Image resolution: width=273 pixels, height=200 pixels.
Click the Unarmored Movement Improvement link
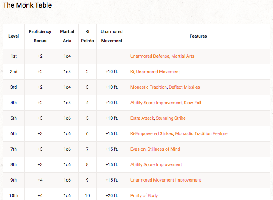pos(166,180)
